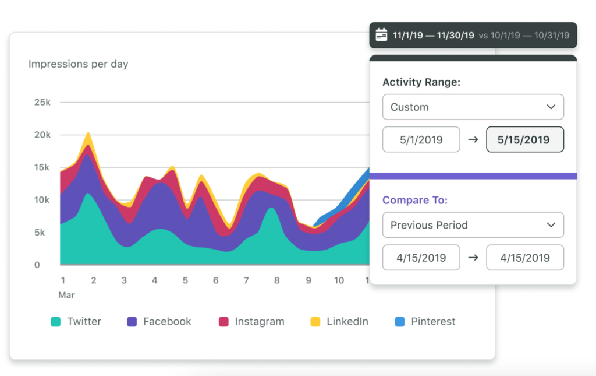Click the calendar icon in date bar
596x376 pixels.
381,35
